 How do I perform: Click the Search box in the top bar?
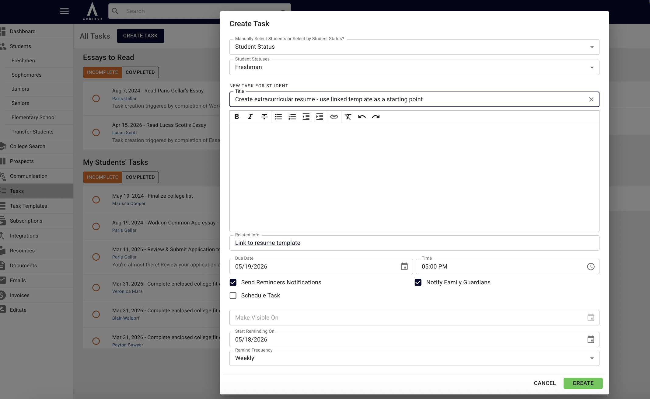[x=199, y=11]
